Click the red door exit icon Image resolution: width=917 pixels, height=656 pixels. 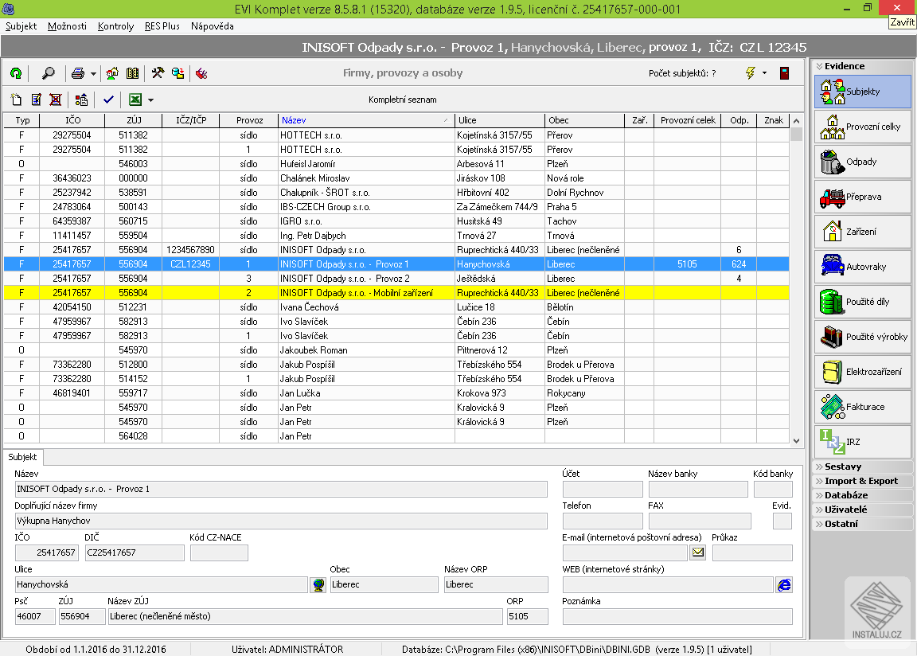click(784, 73)
